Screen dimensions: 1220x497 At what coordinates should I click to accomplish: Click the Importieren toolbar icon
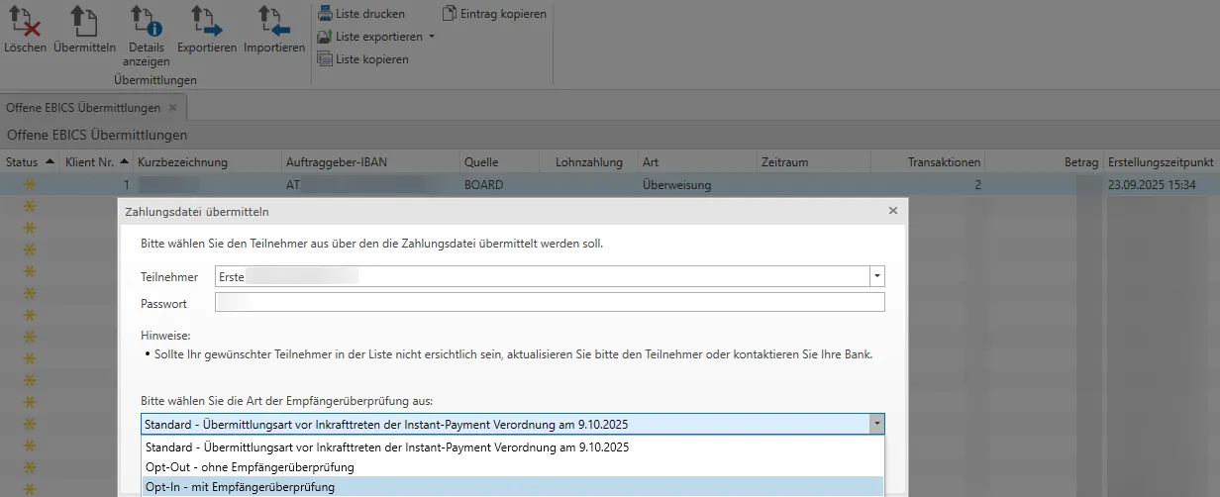pos(273,30)
